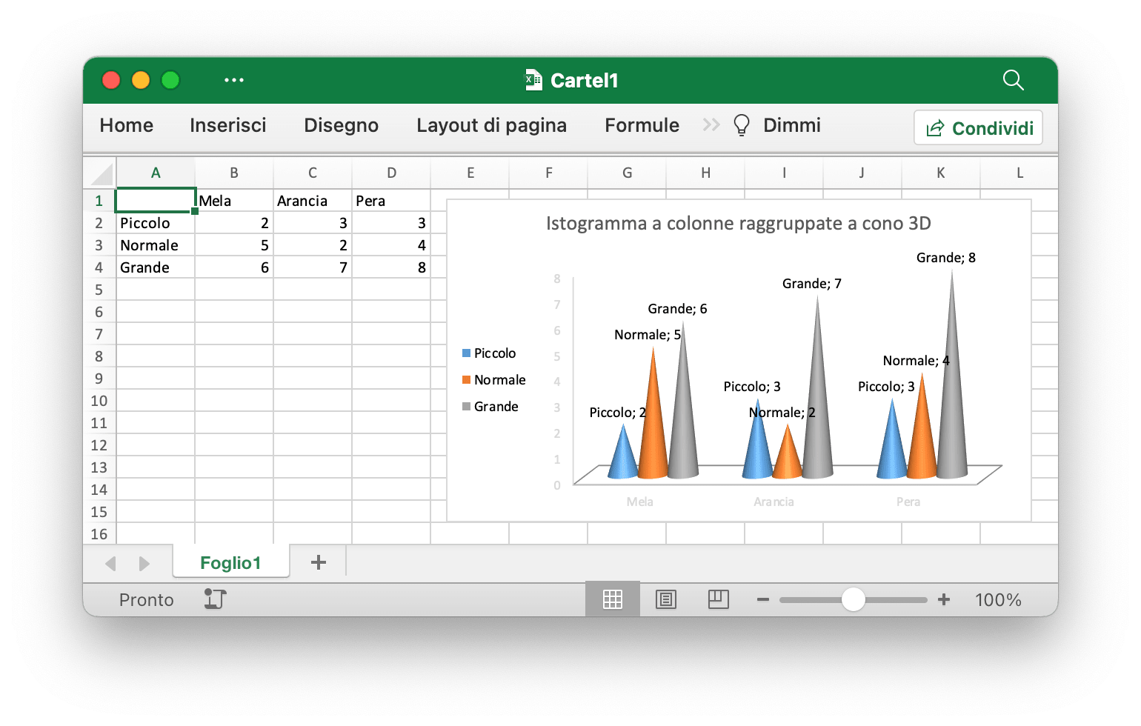The height and width of the screenshot is (726, 1141).
Task: Click the Grande cell in row 4
Action: (156, 267)
